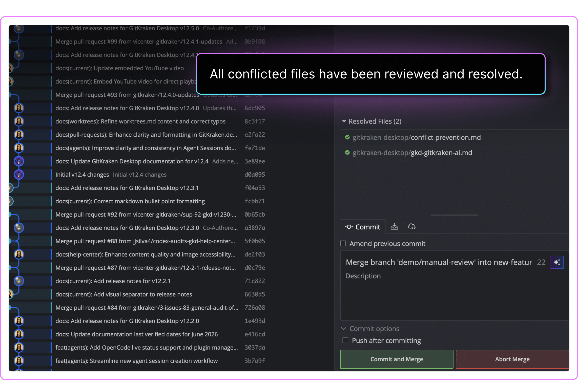The height and width of the screenshot is (380, 578).
Task: Open the stash tab icon
Action: (x=394, y=227)
